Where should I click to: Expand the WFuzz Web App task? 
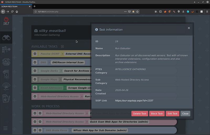[35, 130]
